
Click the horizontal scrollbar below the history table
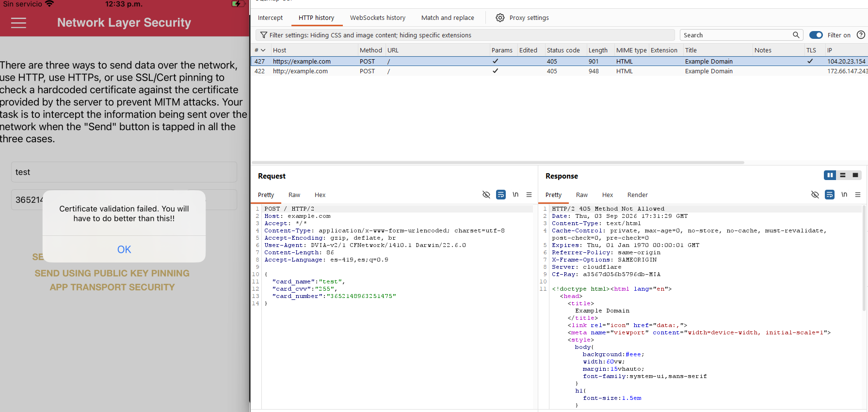click(x=498, y=163)
